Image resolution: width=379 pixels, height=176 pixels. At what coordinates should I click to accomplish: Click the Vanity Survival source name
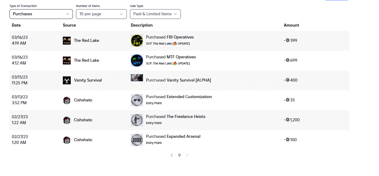[88, 80]
